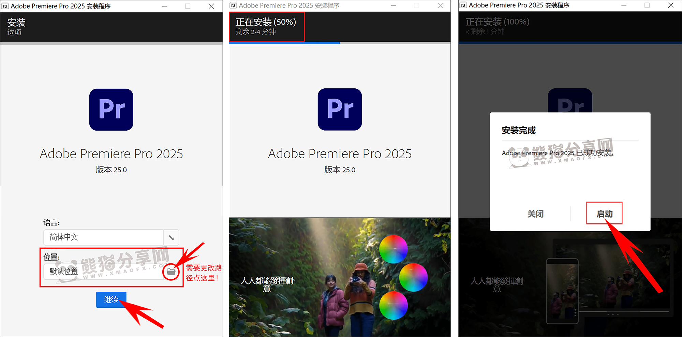Click the 版本 25.0 text in the left window
This screenshot has height=337, width=682.
[x=111, y=170]
